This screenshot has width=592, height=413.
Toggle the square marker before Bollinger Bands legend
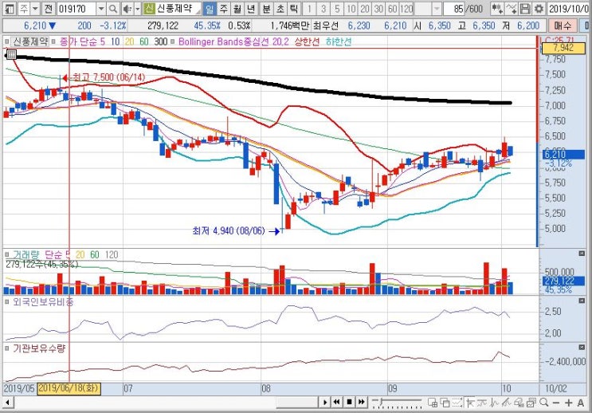click(x=173, y=41)
